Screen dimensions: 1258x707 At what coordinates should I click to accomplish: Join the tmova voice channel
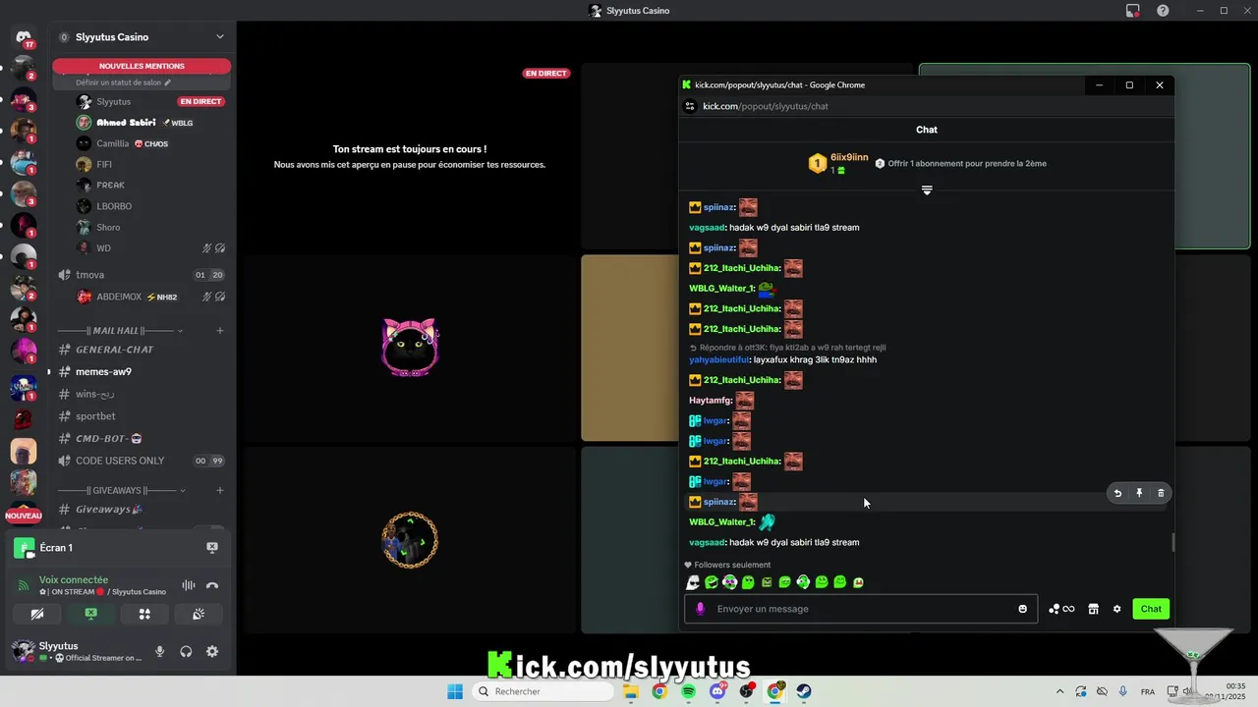pyautogui.click(x=140, y=275)
